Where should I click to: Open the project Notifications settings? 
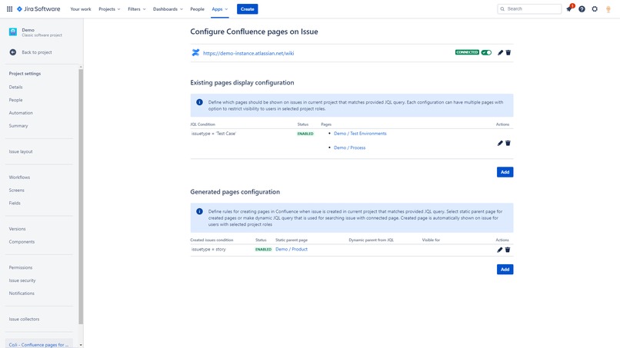tap(22, 293)
